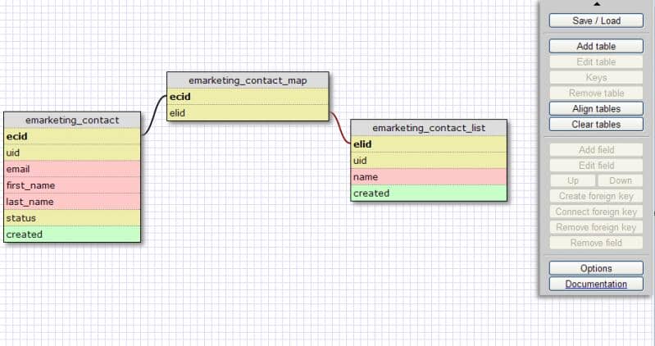Select the elid primary key in emarketing_contact_list
The height and width of the screenshot is (346, 655).
coord(429,144)
